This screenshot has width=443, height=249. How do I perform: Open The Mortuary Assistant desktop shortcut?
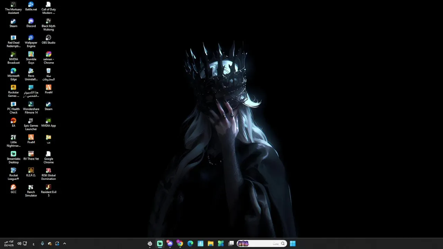(13, 8)
